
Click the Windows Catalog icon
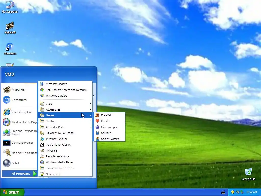click(x=42, y=96)
